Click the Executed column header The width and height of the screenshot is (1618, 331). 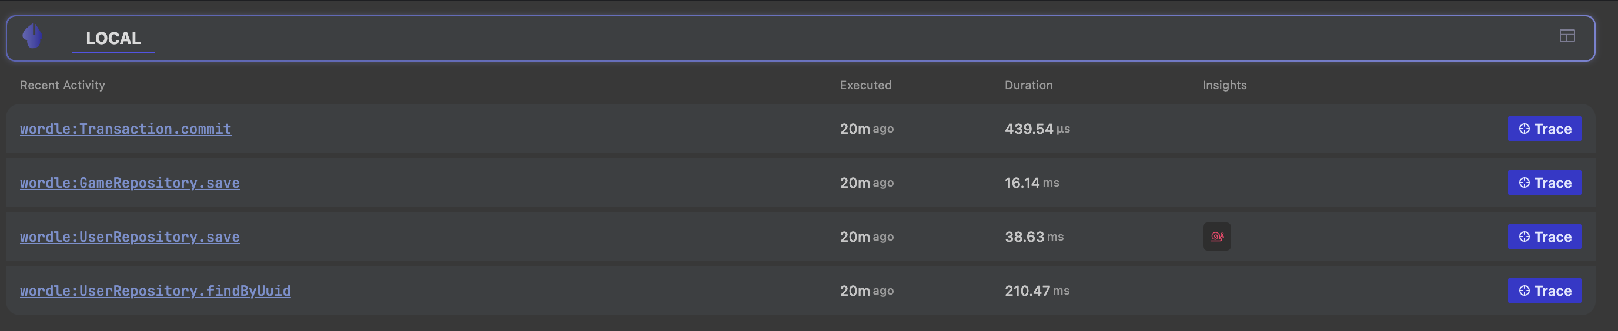(x=865, y=85)
